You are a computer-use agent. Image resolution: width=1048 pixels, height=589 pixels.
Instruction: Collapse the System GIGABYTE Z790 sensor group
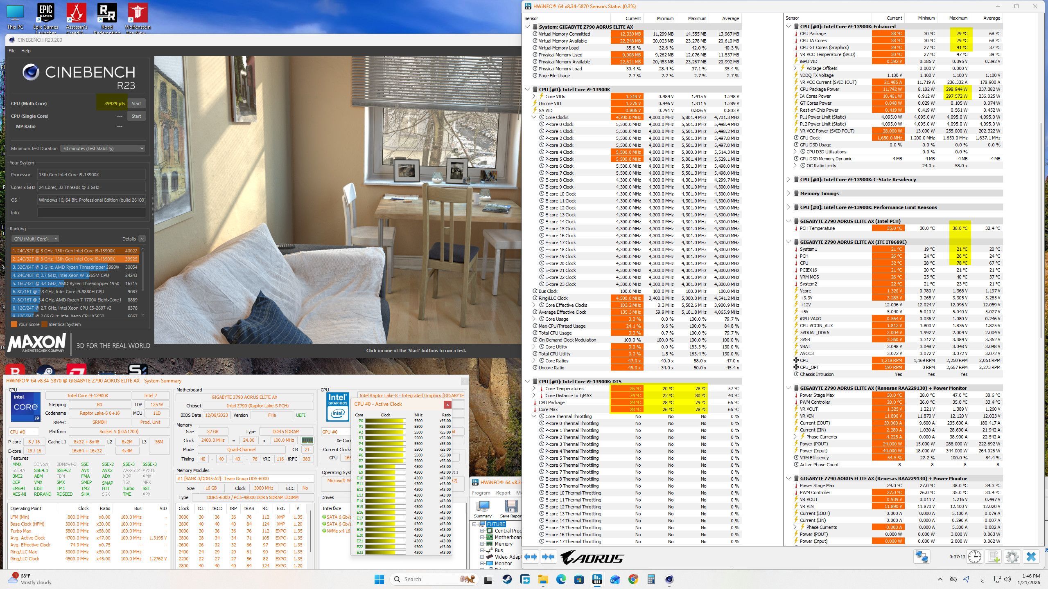click(527, 27)
